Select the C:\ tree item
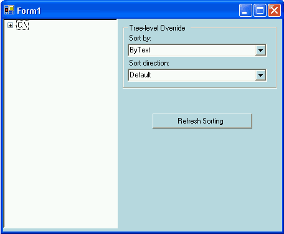 point(22,25)
